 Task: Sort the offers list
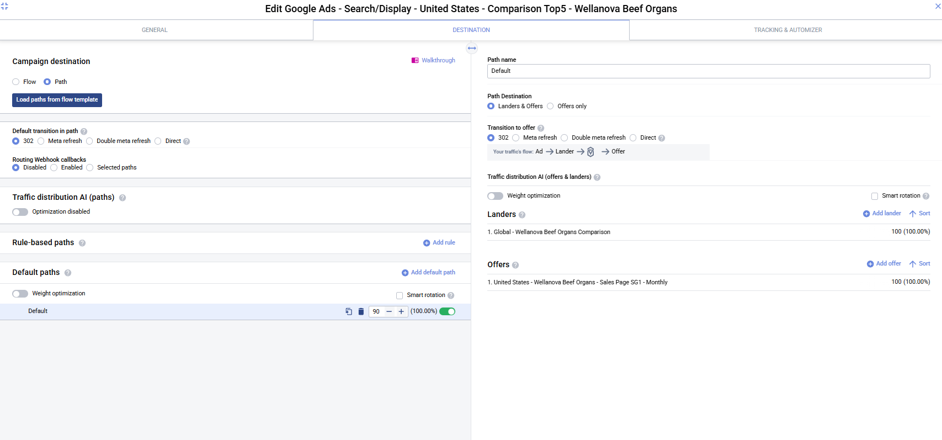pos(919,264)
